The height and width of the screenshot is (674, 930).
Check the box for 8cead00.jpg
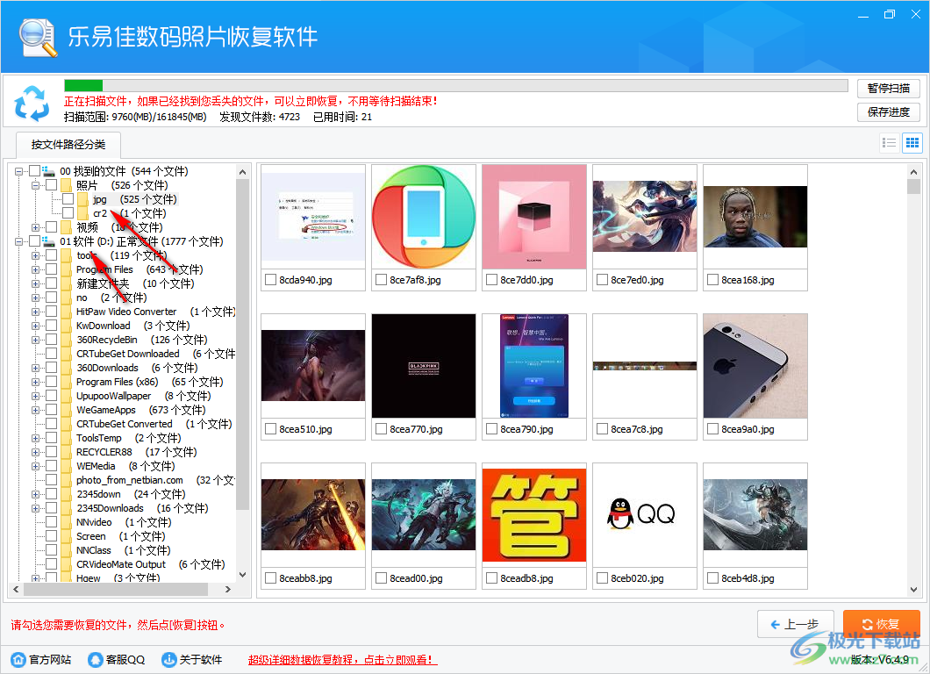(x=381, y=577)
